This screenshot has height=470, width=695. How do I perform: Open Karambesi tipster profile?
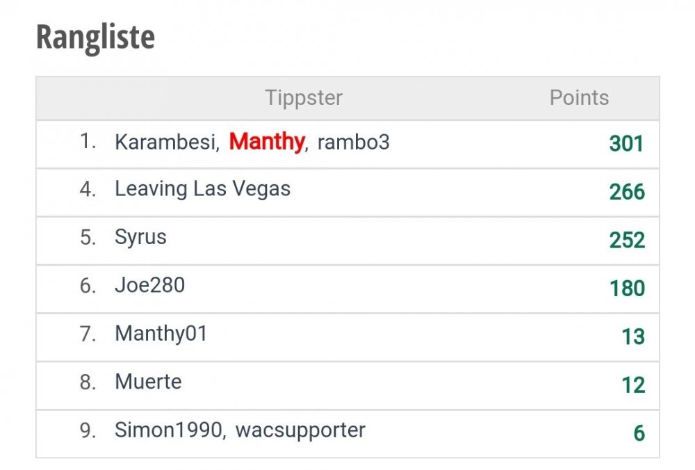[x=165, y=143]
